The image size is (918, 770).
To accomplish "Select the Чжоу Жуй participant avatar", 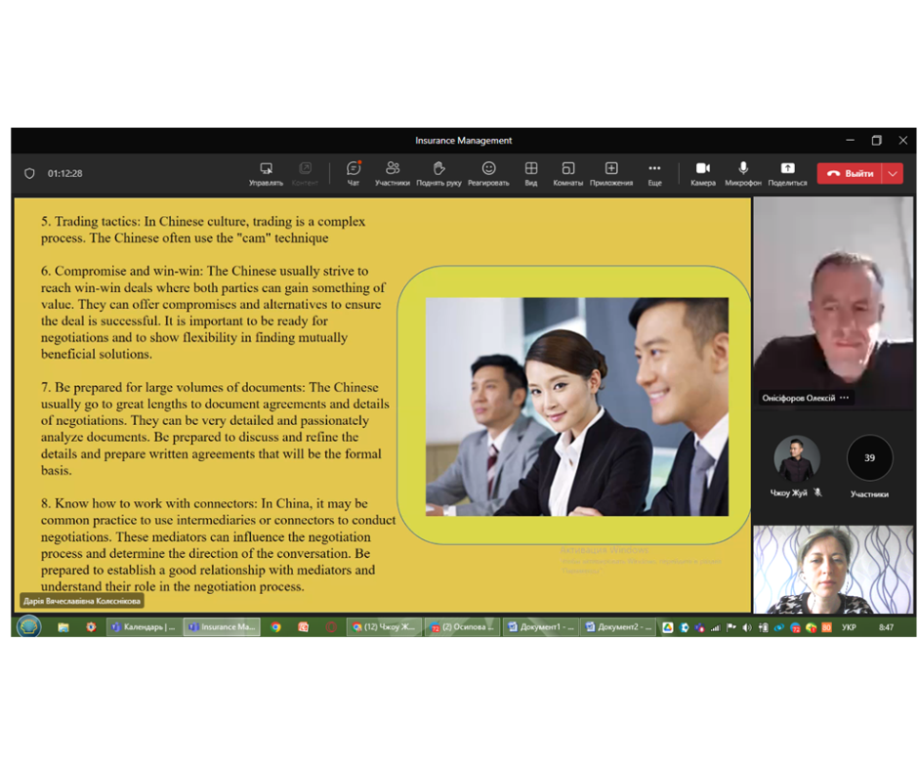I will 796,457.
